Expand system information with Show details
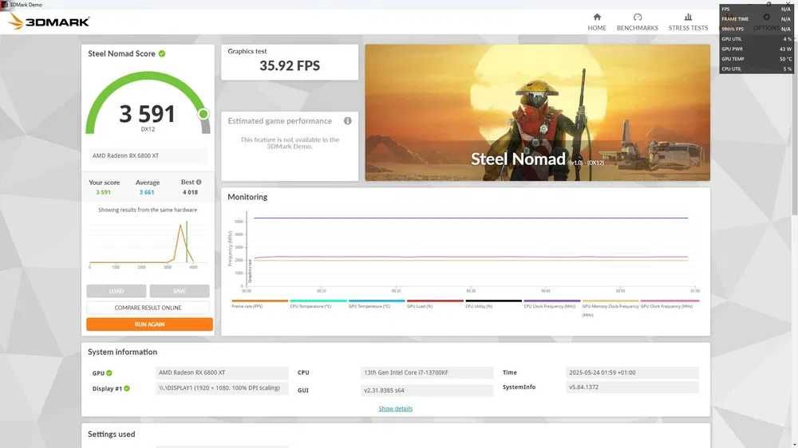Screen dimensions: 798x448 (396, 408)
